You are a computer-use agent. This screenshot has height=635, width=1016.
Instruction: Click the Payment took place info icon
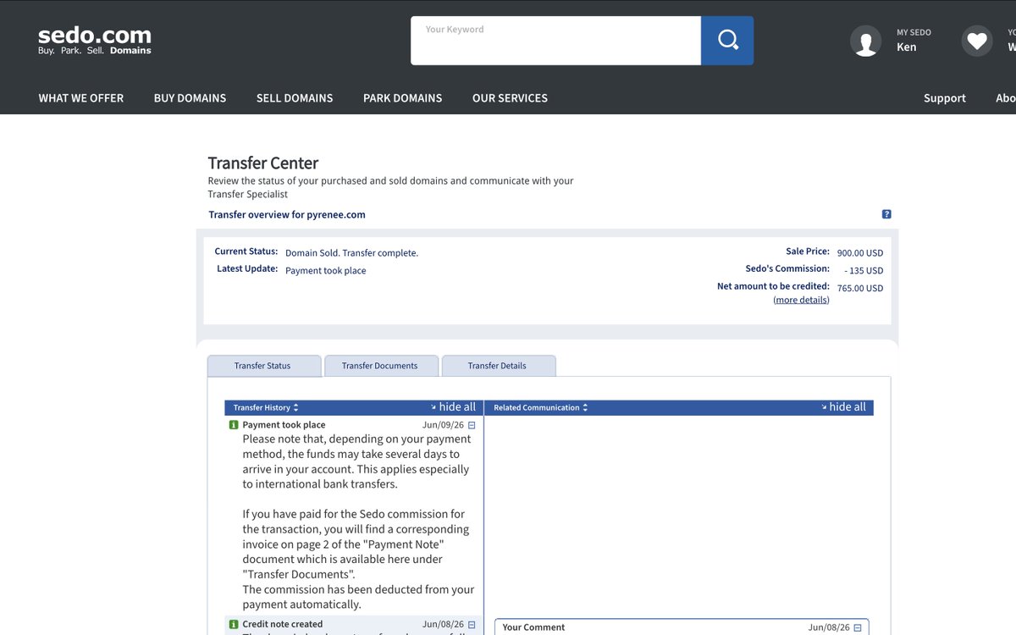tap(234, 425)
